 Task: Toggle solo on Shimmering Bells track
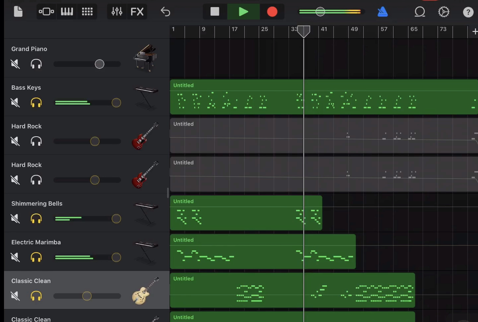(x=36, y=219)
